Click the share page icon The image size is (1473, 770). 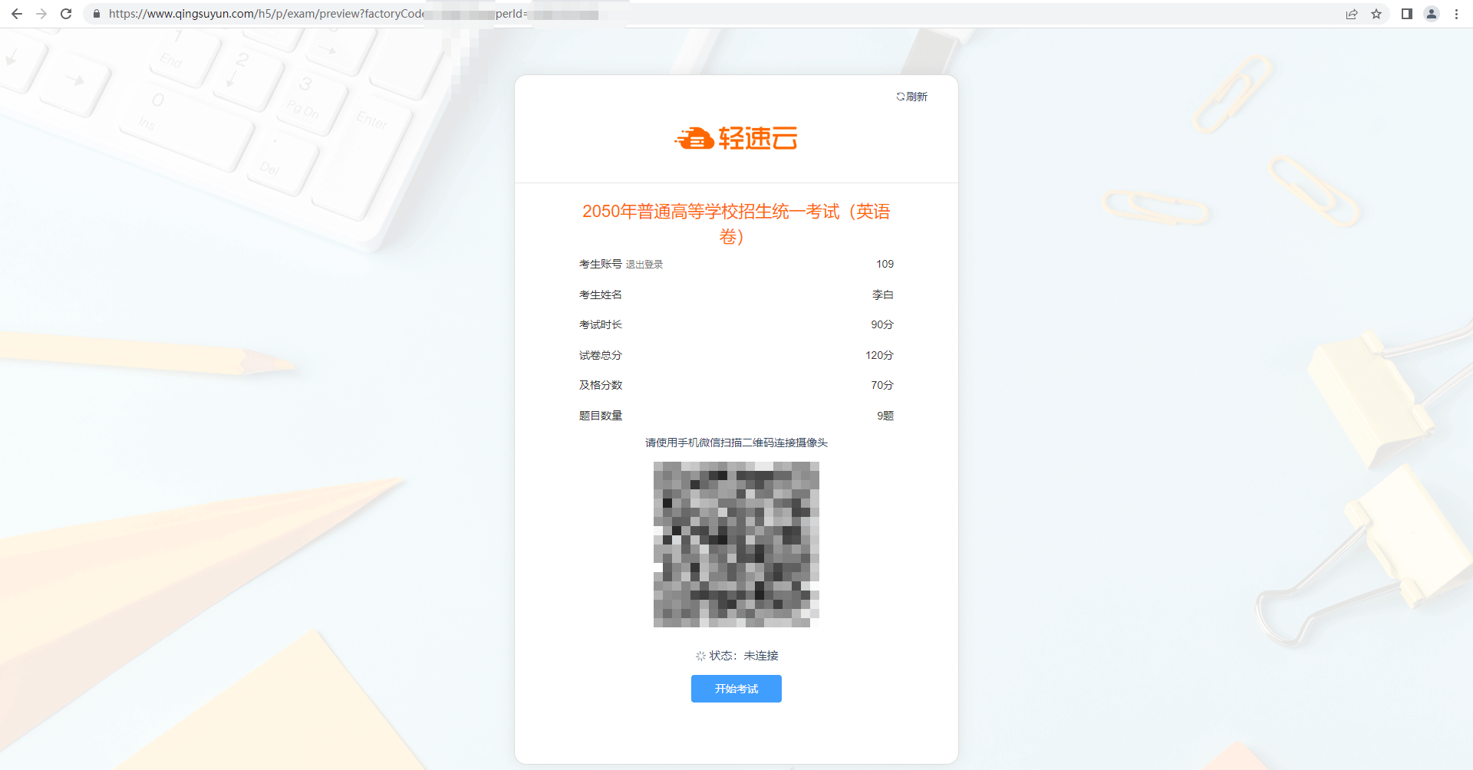(1352, 14)
